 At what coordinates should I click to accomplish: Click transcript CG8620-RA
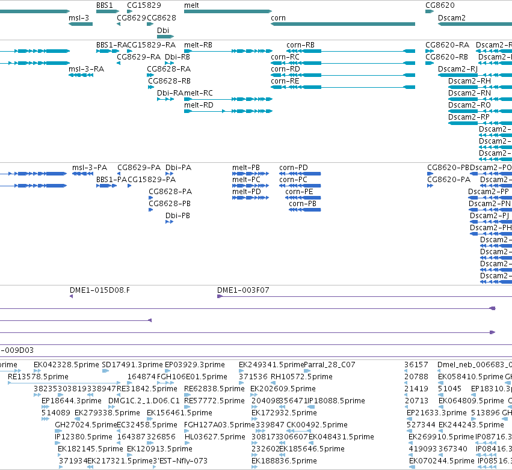430,51
